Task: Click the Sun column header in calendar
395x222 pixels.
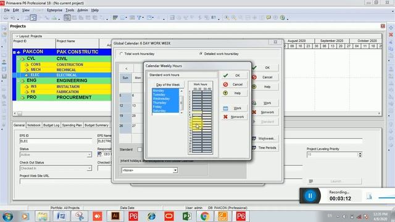Action: click(125, 78)
